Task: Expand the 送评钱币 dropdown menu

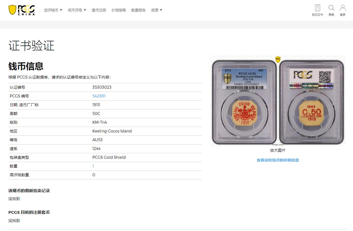Action: point(53,10)
